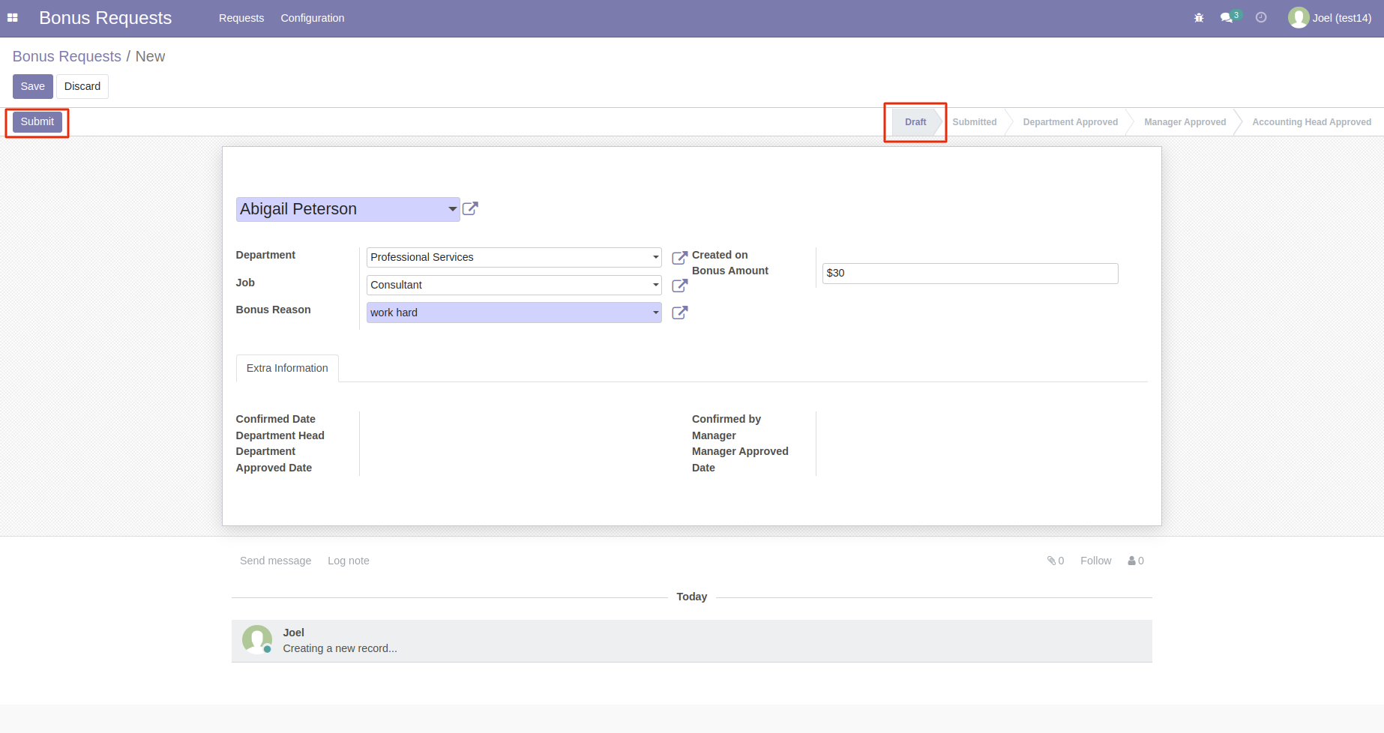The width and height of the screenshot is (1384, 733).
Task: Discard the new record
Action: coord(82,86)
